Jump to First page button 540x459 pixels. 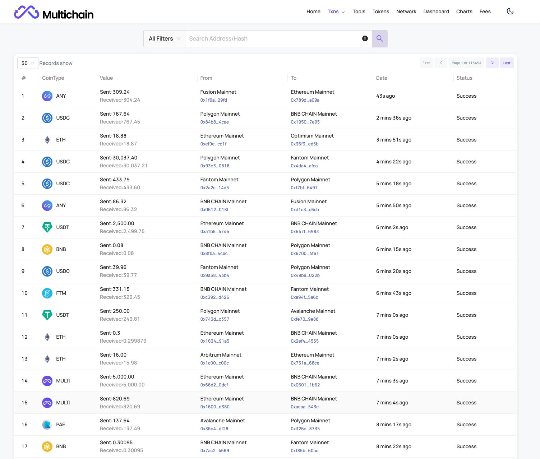click(x=426, y=63)
